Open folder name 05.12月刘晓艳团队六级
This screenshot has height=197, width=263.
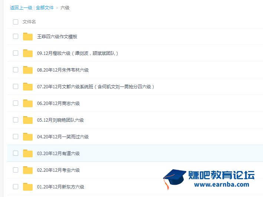tap(60, 120)
